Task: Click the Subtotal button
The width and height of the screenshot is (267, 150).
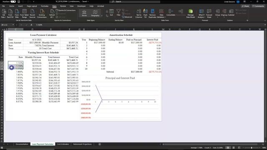Action: [231, 12]
